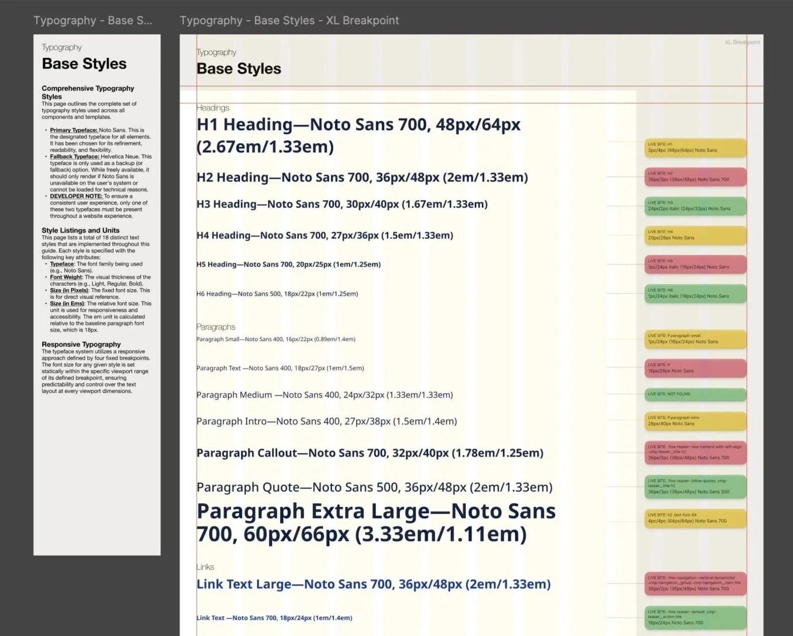The height and width of the screenshot is (636, 793).
Task: Select the red 'LIVE SITE: H2' note
Action: [x=695, y=177]
